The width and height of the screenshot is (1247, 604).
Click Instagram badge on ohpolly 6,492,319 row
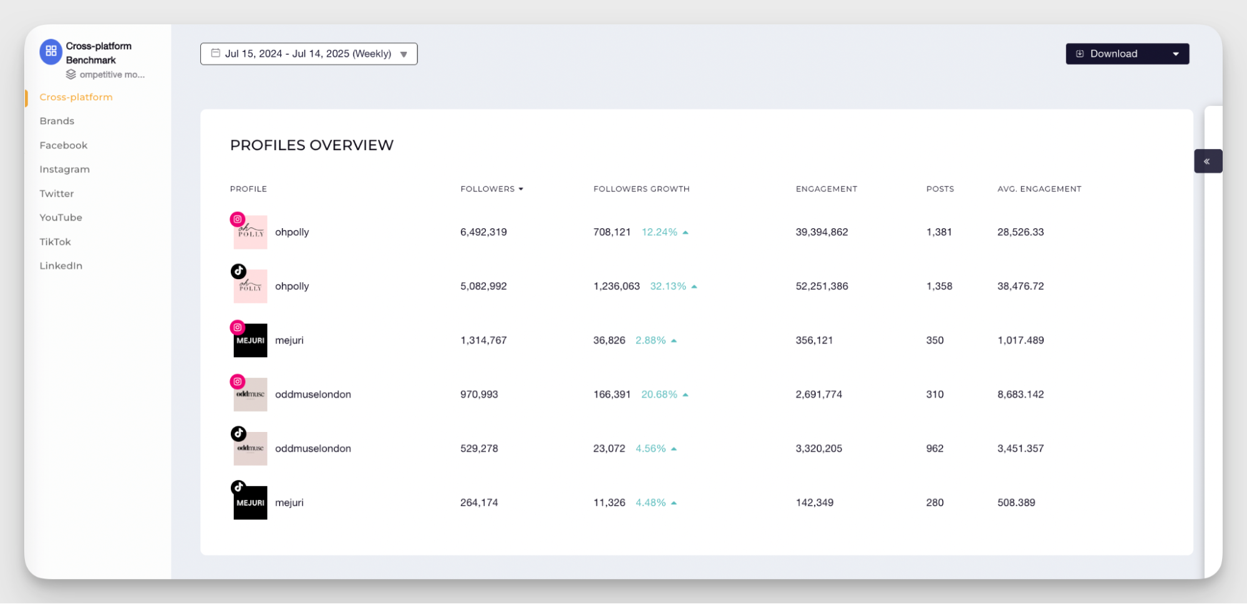(x=237, y=219)
